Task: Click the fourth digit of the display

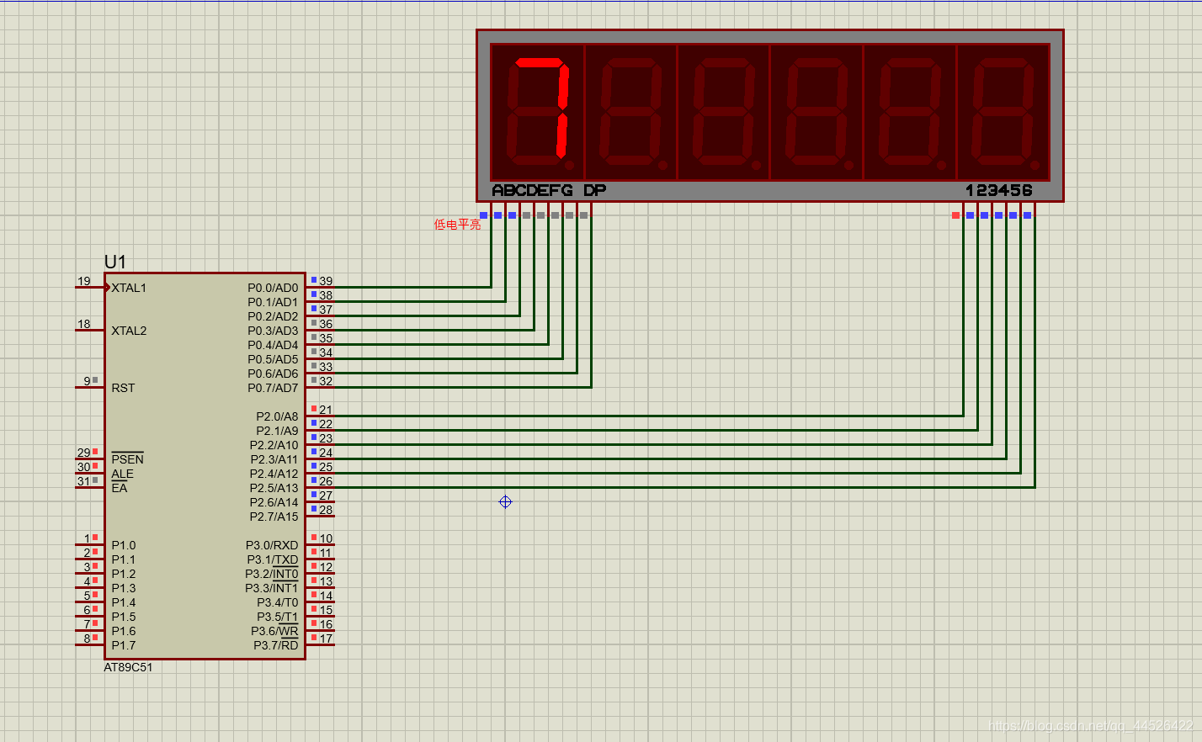Action: (816, 111)
